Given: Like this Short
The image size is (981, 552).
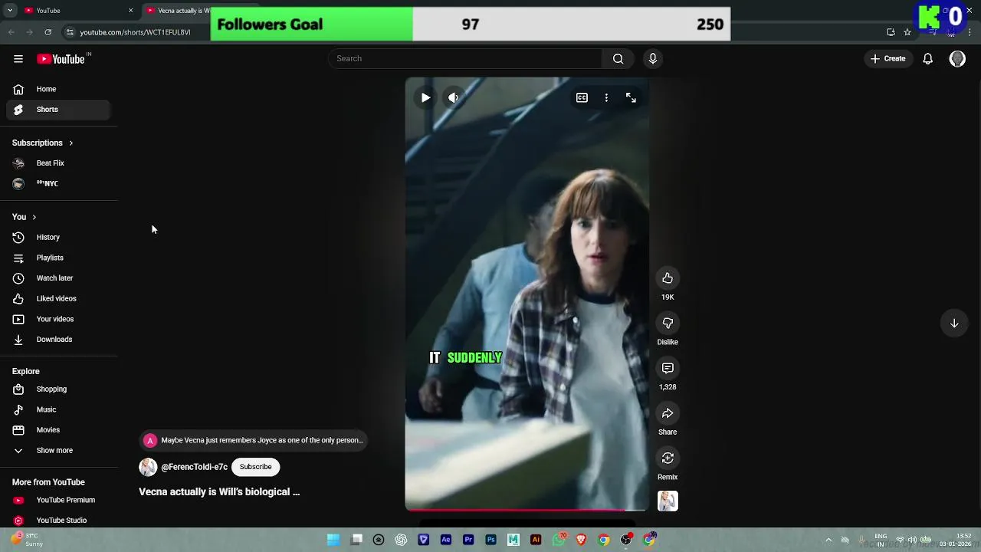Looking at the screenshot, I should [x=668, y=278].
